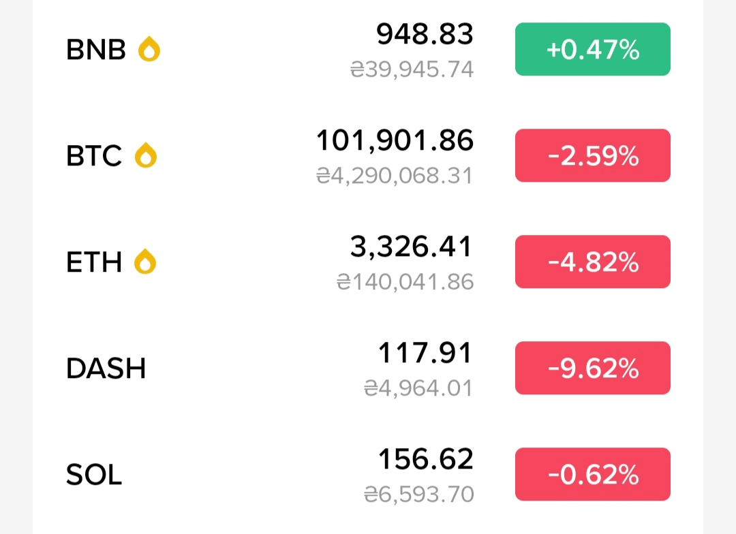Click the ETH price 3,326.41
The height and width of the screenshot is (534, 736).
pyautogui.click(x=411, y=247)
